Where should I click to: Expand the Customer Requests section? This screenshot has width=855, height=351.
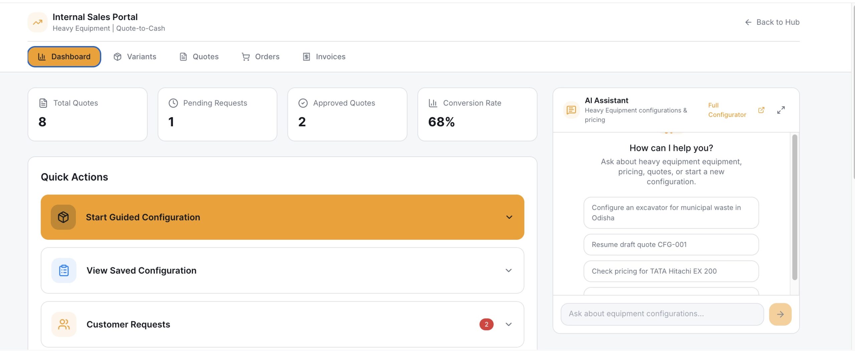tap(509, 324)
